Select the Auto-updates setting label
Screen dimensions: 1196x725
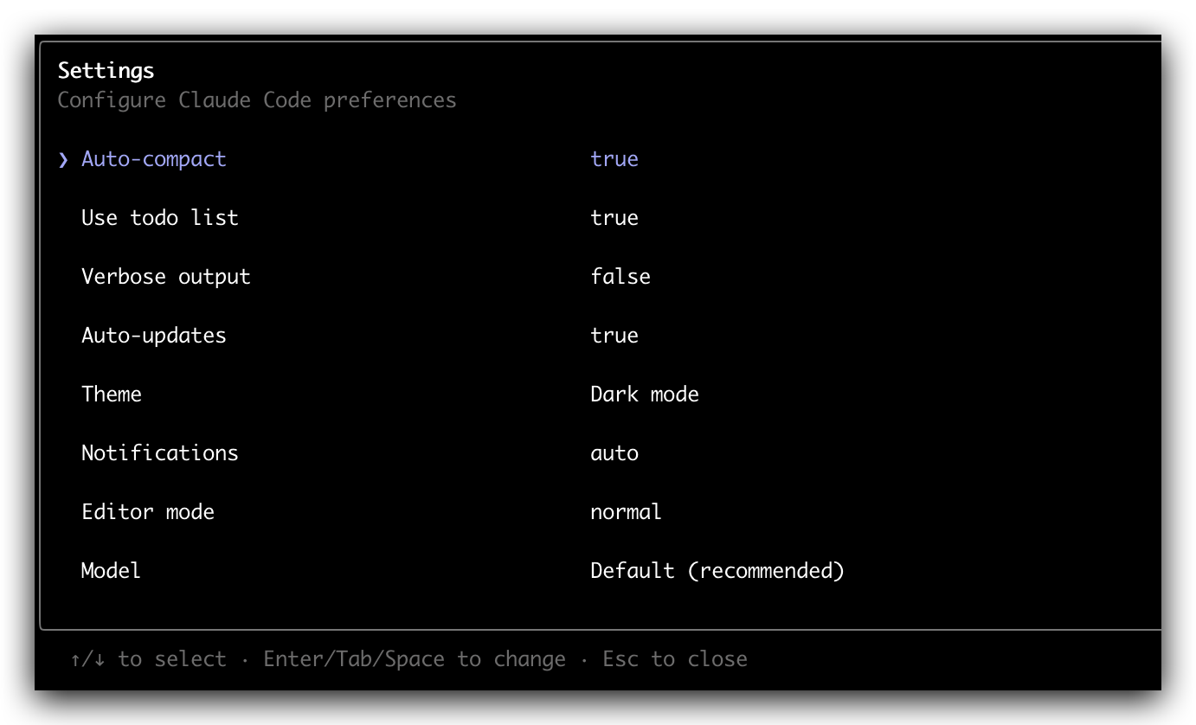154,336
